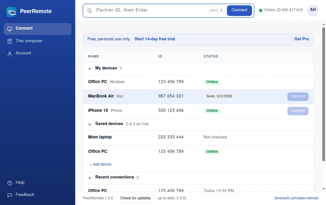The height and width of the screenshot is (205, 326).
Task: Click the Seen 10/2/2026 status badge
Action: pyautogui.click(x=219, y=96)
